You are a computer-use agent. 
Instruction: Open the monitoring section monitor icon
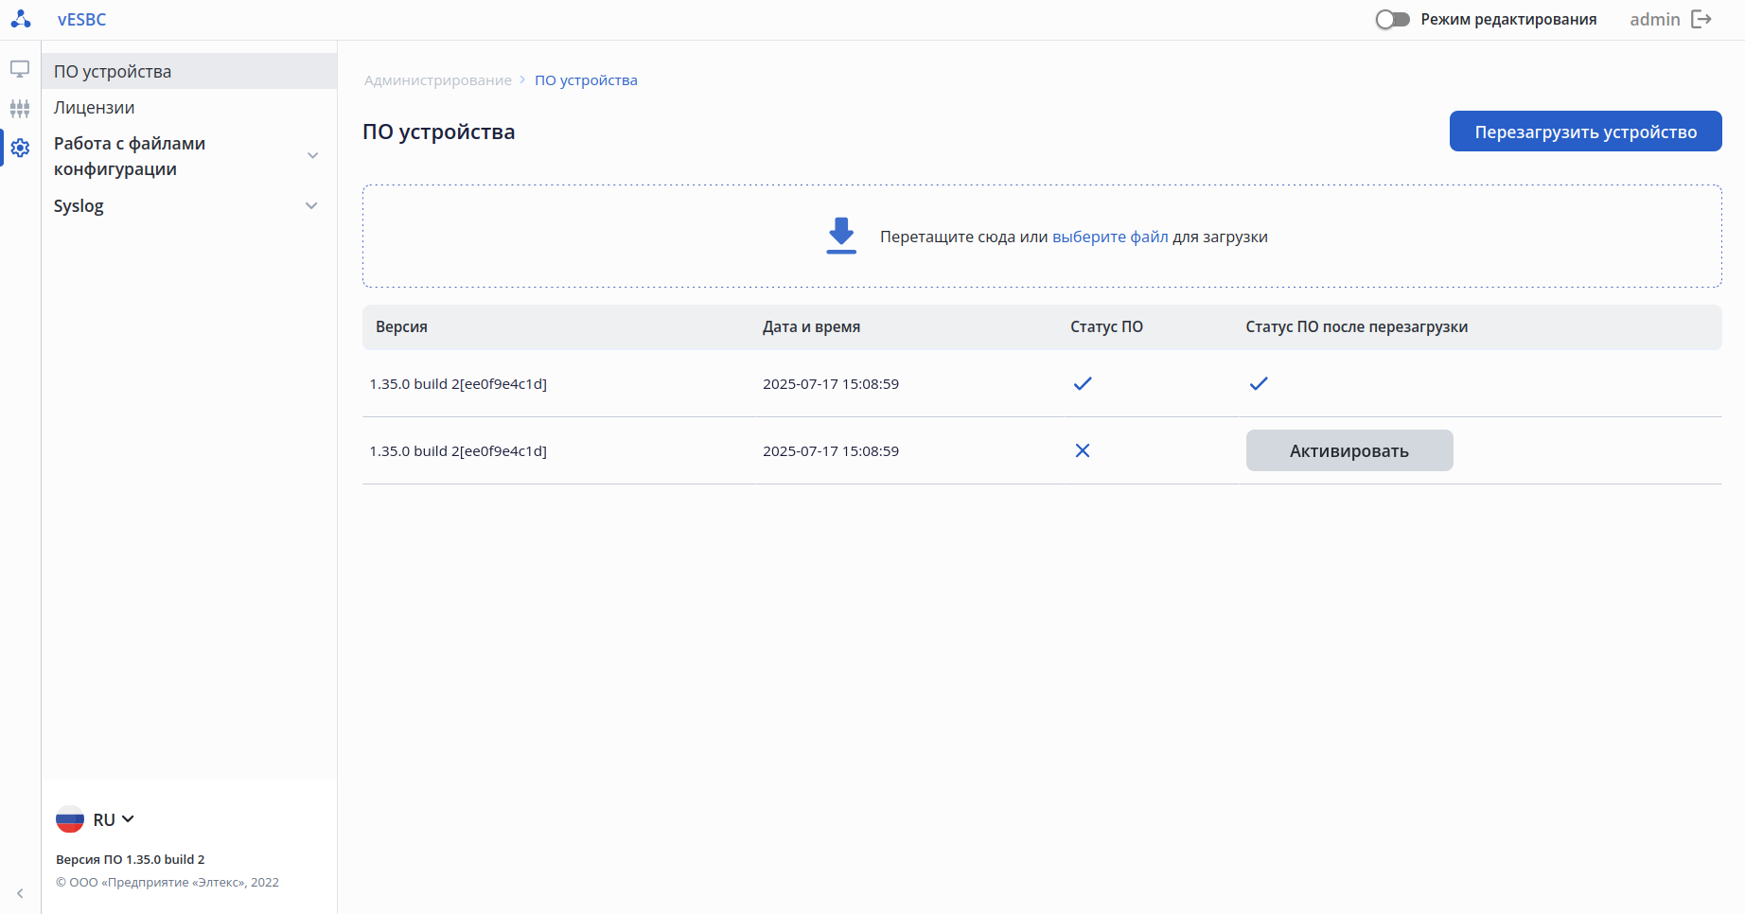point(20,69)
